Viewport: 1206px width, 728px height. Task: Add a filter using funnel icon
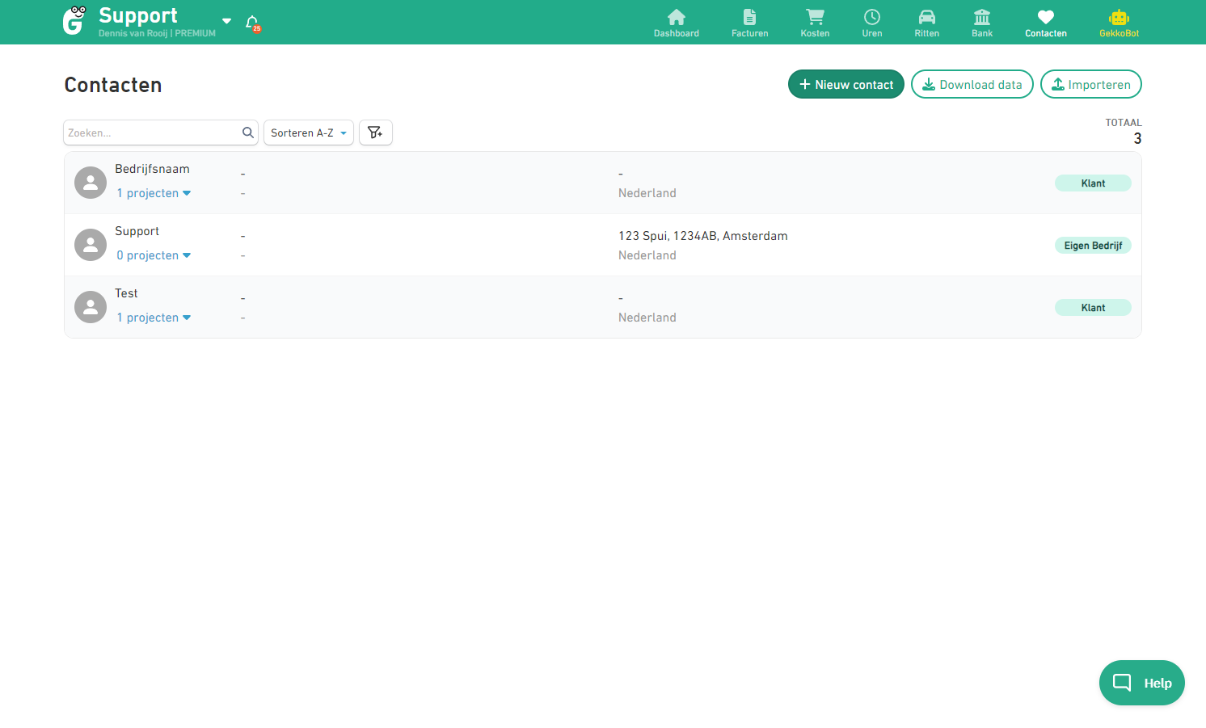[376, 133]
